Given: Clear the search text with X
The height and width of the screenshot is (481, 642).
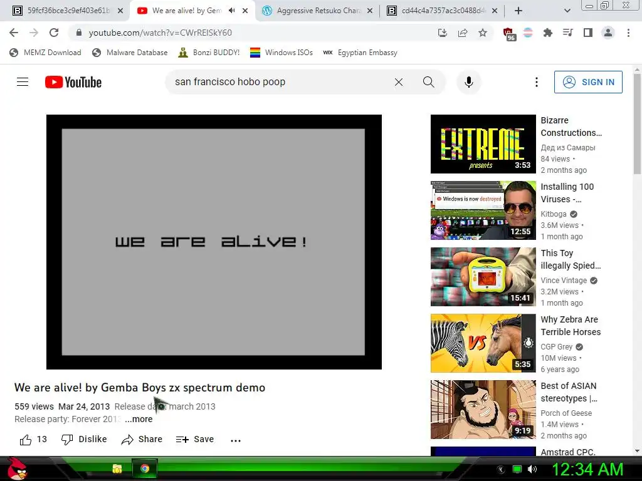Looking at the screenshot, I should pos(398,82).
